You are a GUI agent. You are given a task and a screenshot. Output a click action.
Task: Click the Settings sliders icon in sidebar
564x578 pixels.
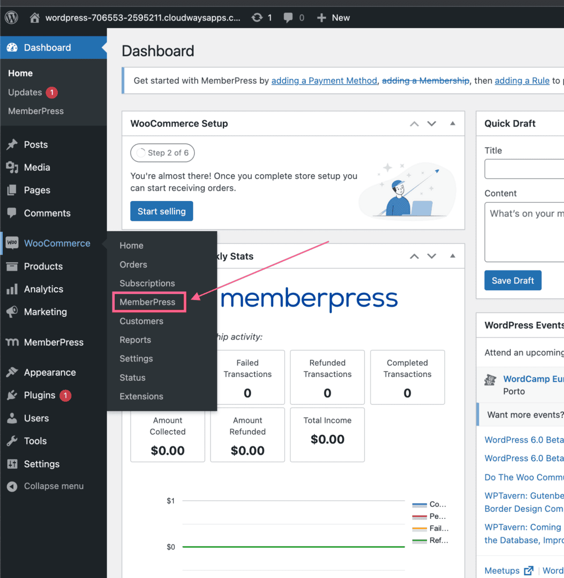point(12,464)
